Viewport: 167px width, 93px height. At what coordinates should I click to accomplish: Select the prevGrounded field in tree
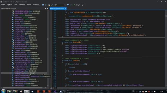point(25,79)
